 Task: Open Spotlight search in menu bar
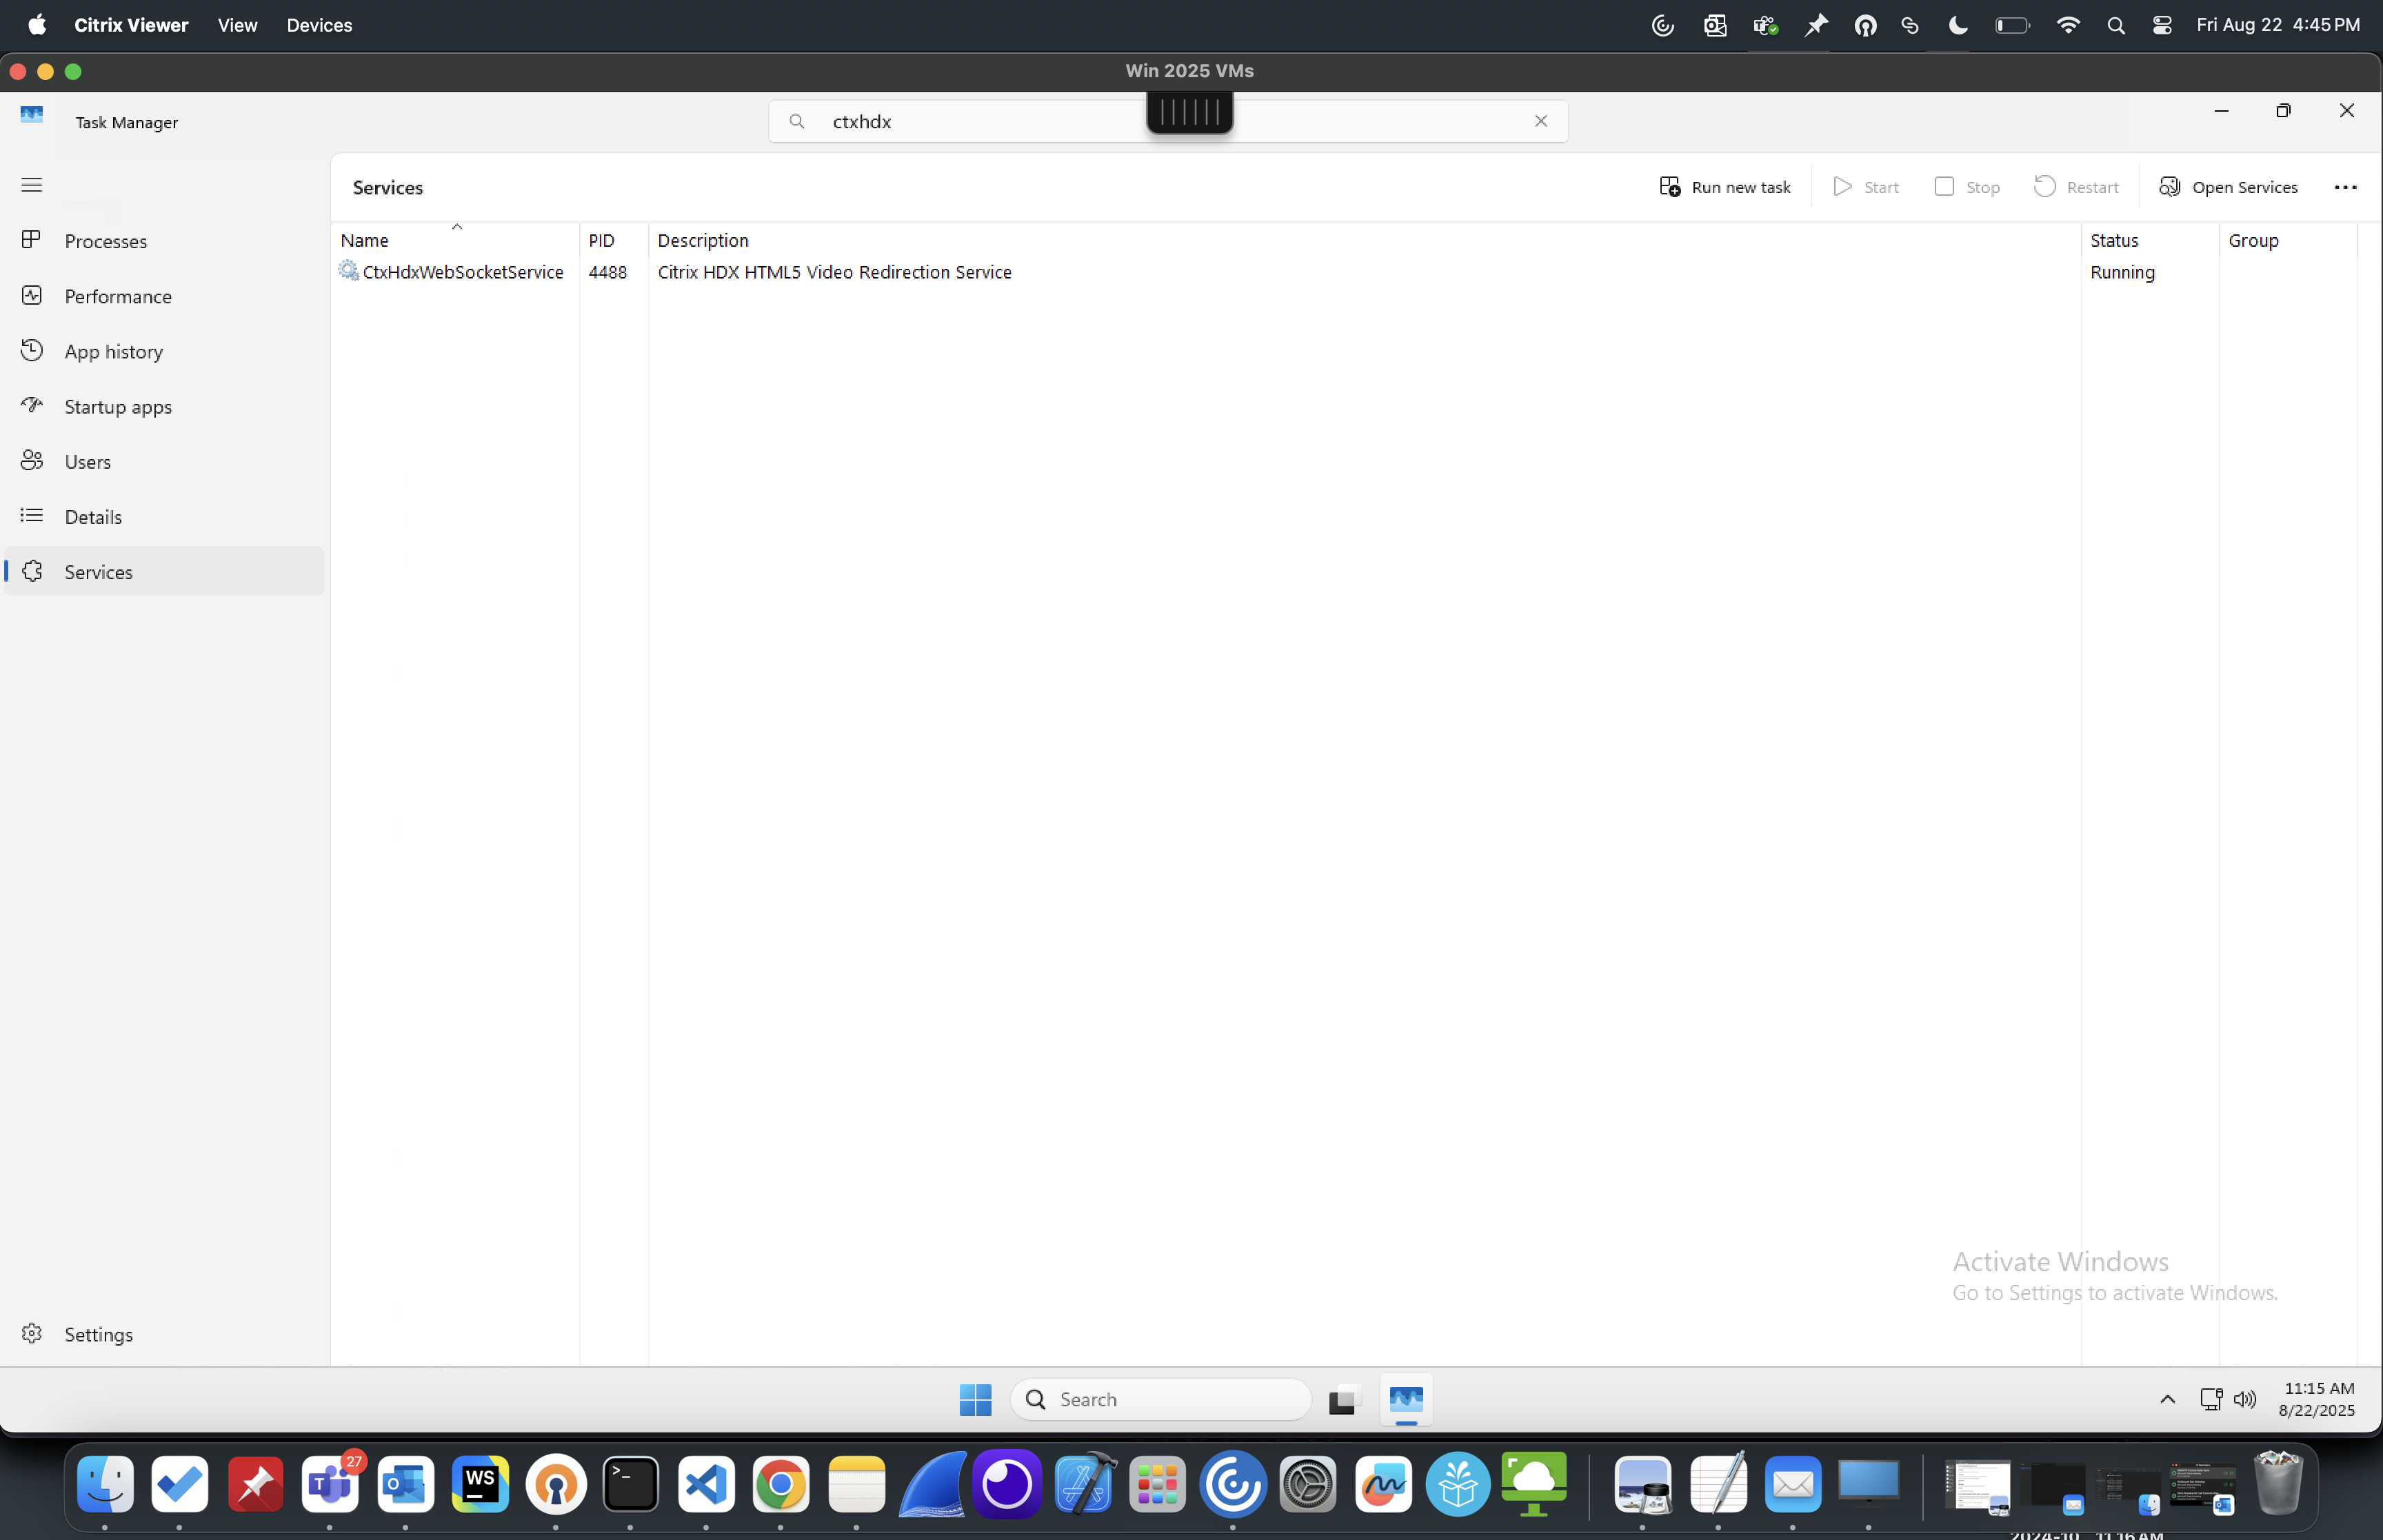[x=2115, y=25]
